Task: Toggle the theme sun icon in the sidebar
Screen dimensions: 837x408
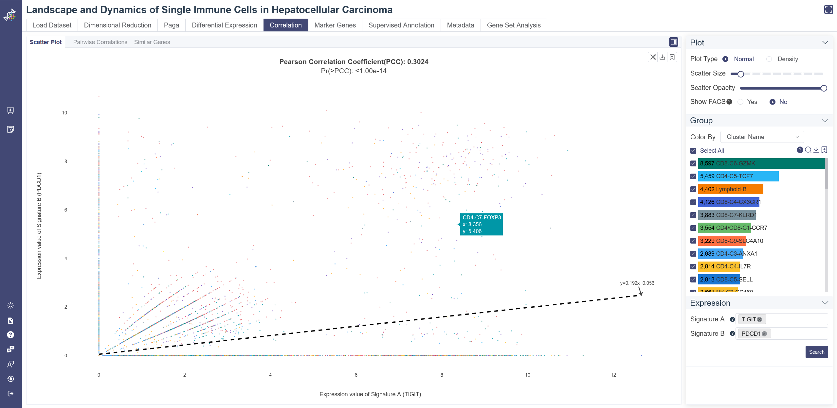Action: 10,305
